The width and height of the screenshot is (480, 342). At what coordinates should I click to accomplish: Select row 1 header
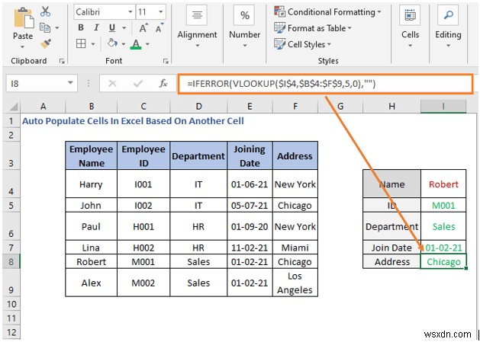tap(11, 121)
